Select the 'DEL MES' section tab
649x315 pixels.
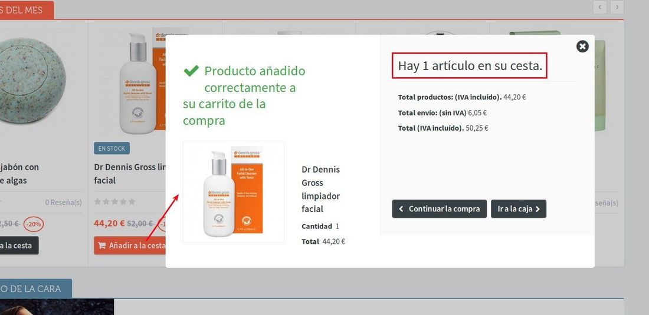click(x=27, y=10)
